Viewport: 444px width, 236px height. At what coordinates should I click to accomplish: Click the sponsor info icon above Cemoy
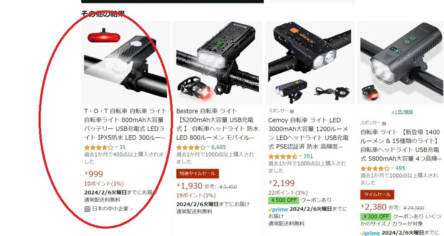[292, 111]
